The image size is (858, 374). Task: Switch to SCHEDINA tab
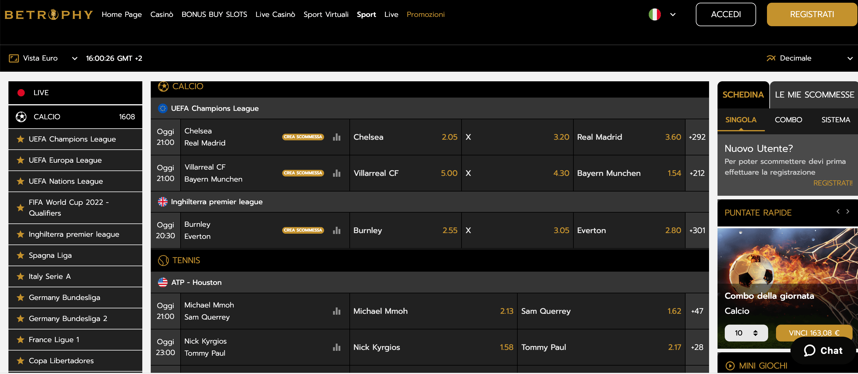click(743, 95)
